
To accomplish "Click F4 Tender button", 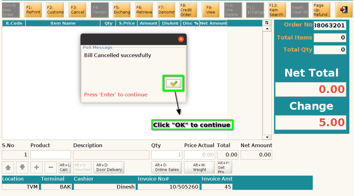I will click(x=100, y=10).
